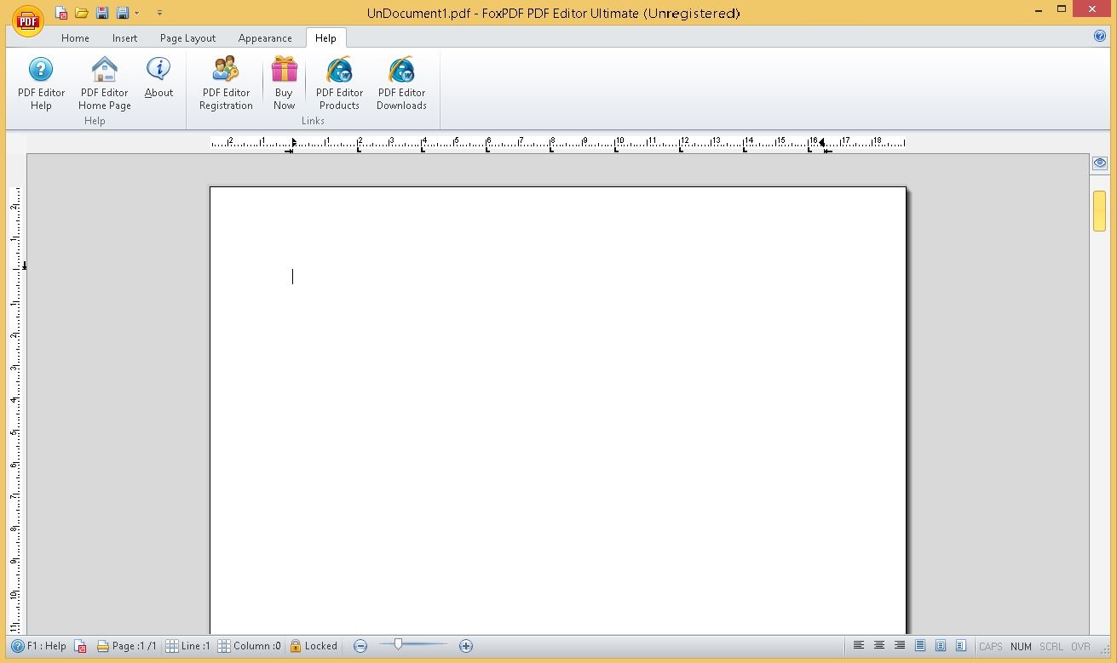Image resolution: width=1117 pixels, height=663 pixels.
Task: Click the vertical scrollbar thumb
Action: pyautogui.click(x=1100, y=211)
